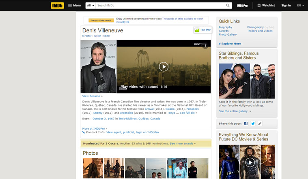Open the Watchlist bookmark
Image resolution: width=308 pixels, height=179 pixels.
(x=266, y=6)
